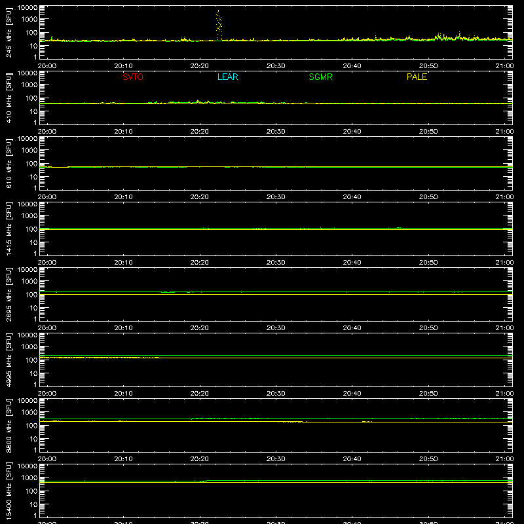Image resolution: width=524 pixels, height=524 pixels.
Task: Click 20:20 time label under 245 MHz plot
Action: point(200,66)
